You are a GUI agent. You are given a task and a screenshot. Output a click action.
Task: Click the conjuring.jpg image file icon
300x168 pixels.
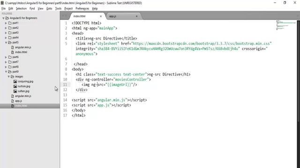15,81
